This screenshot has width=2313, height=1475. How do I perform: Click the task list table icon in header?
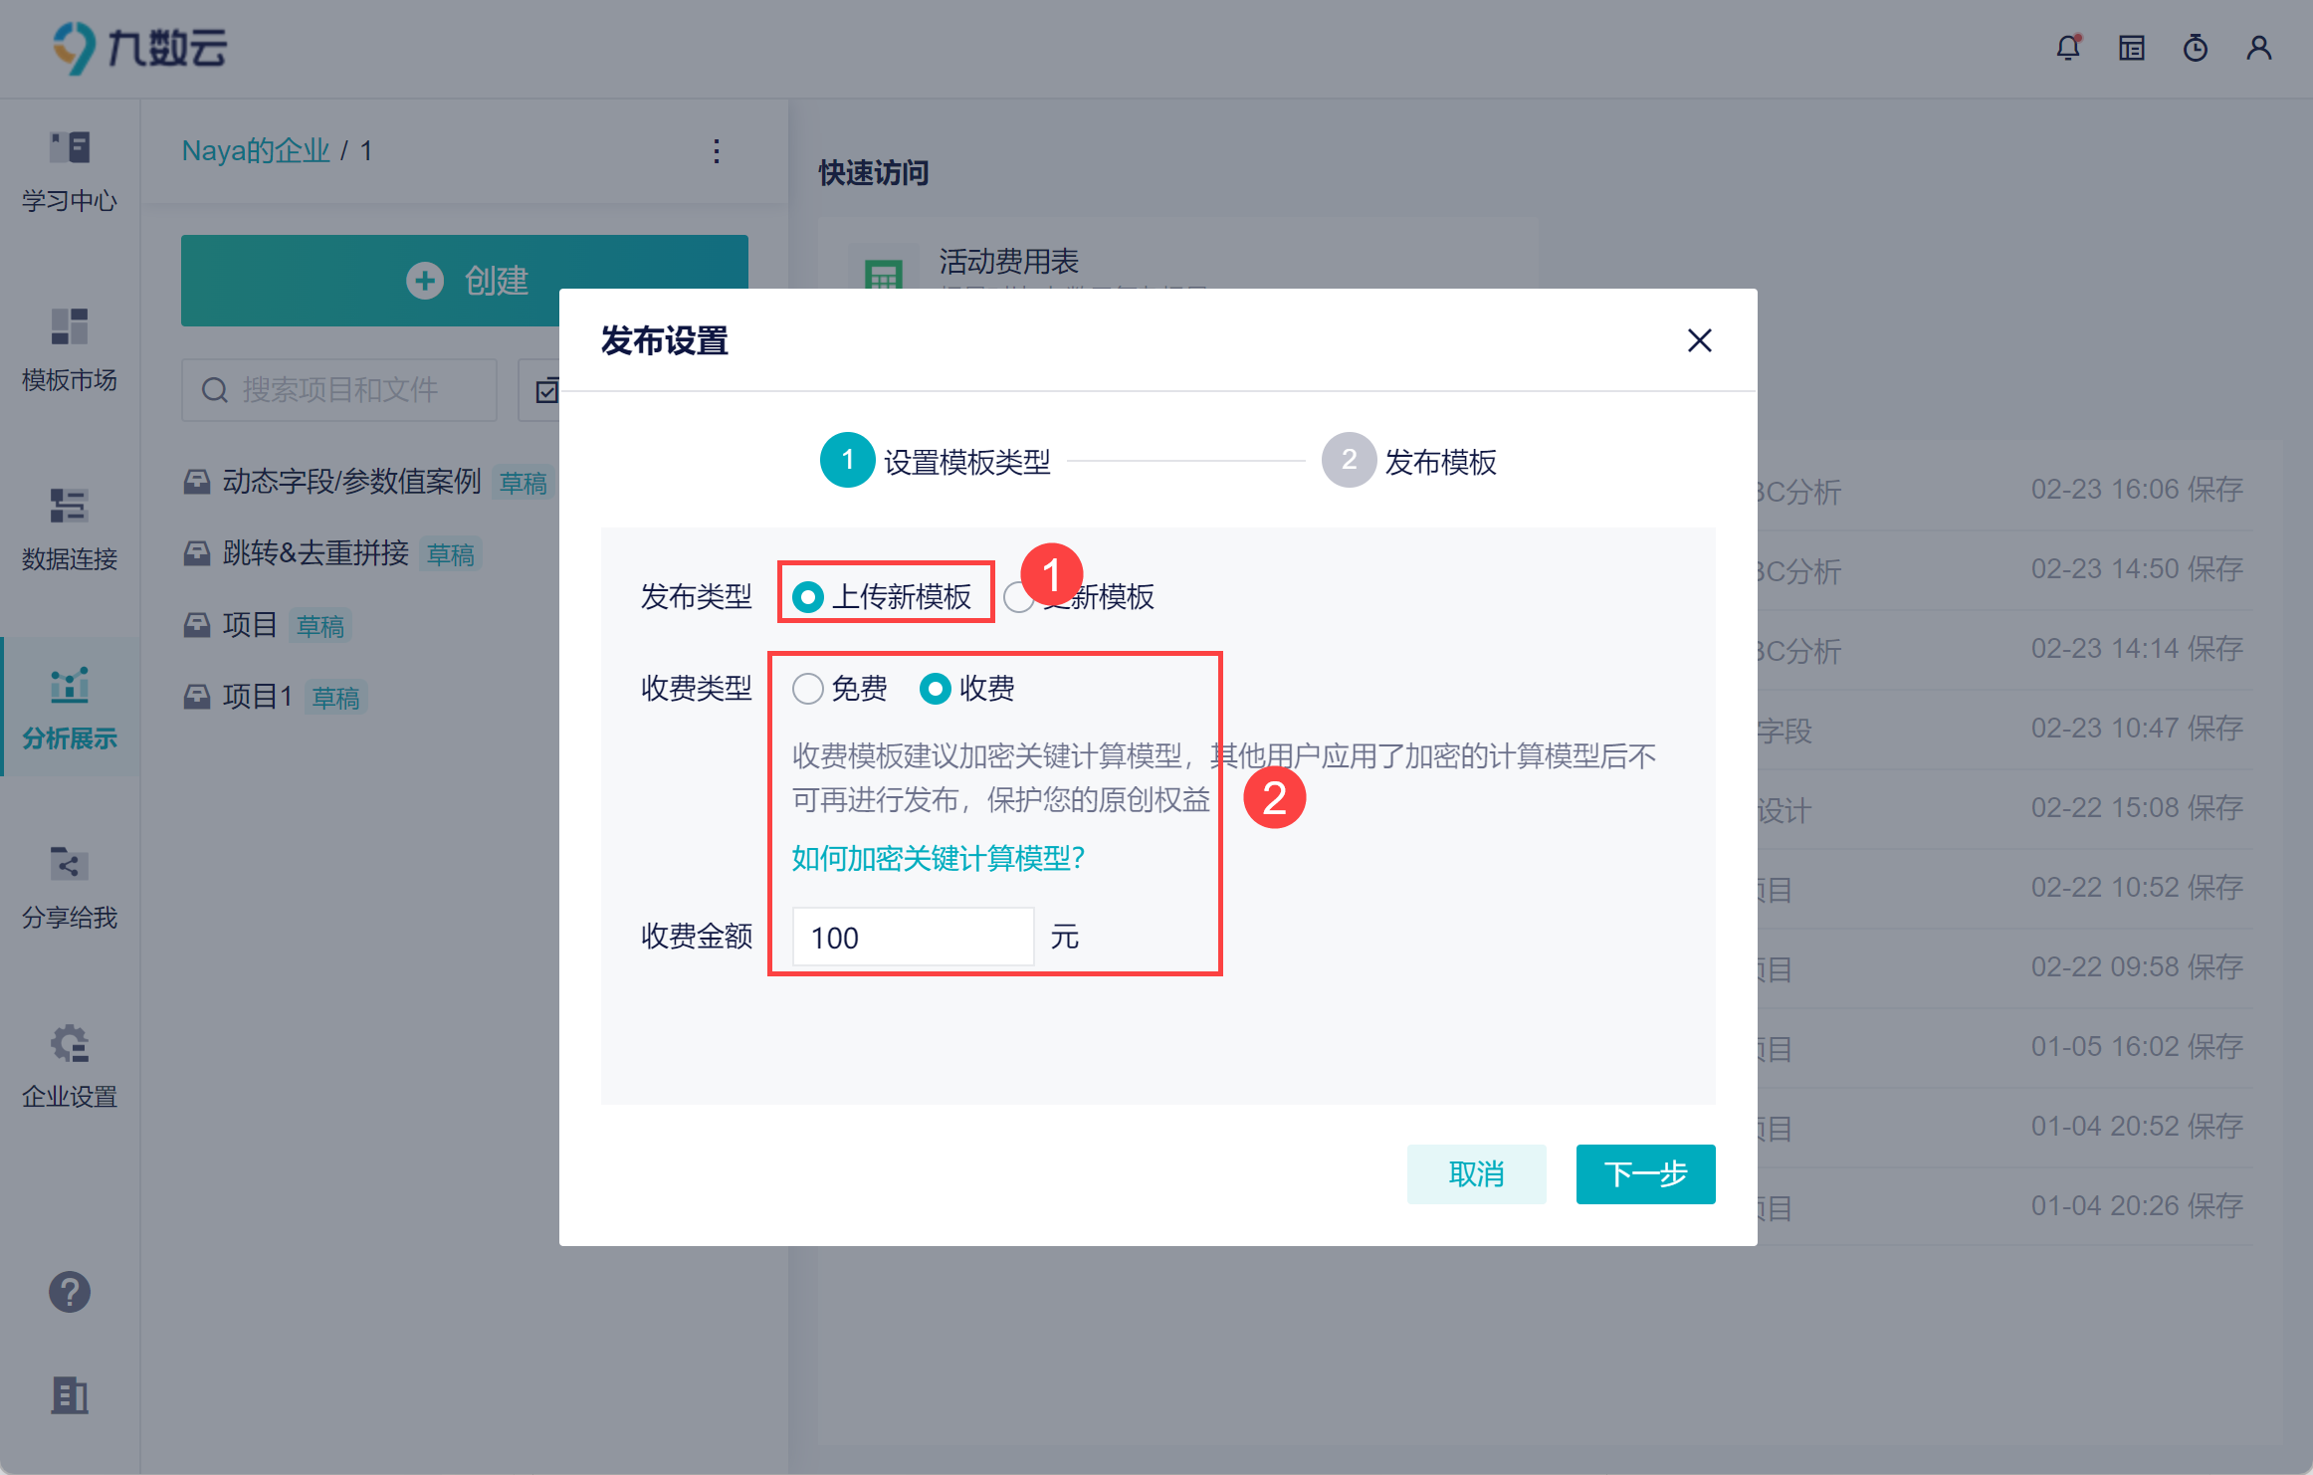tap(2132, 48)
